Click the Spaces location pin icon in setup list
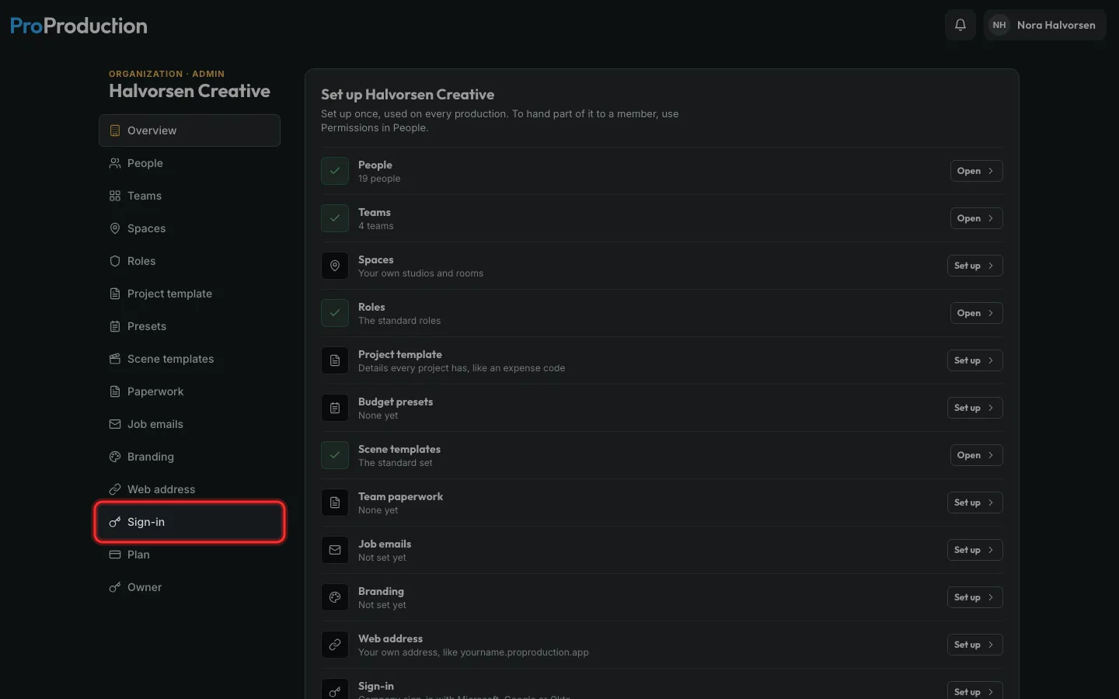1119x699 pixels. point(335,266)
